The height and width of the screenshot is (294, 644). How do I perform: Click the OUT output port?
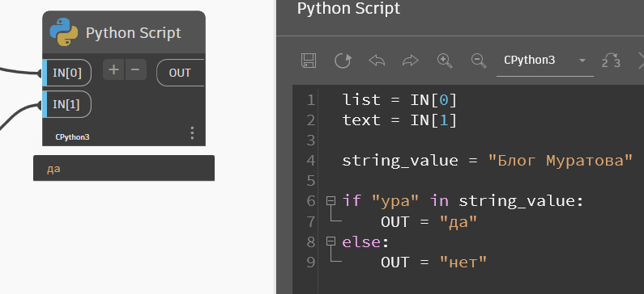pos(181,73)
